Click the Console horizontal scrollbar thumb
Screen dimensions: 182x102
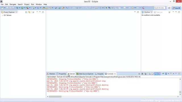click(x=55, y=97)
